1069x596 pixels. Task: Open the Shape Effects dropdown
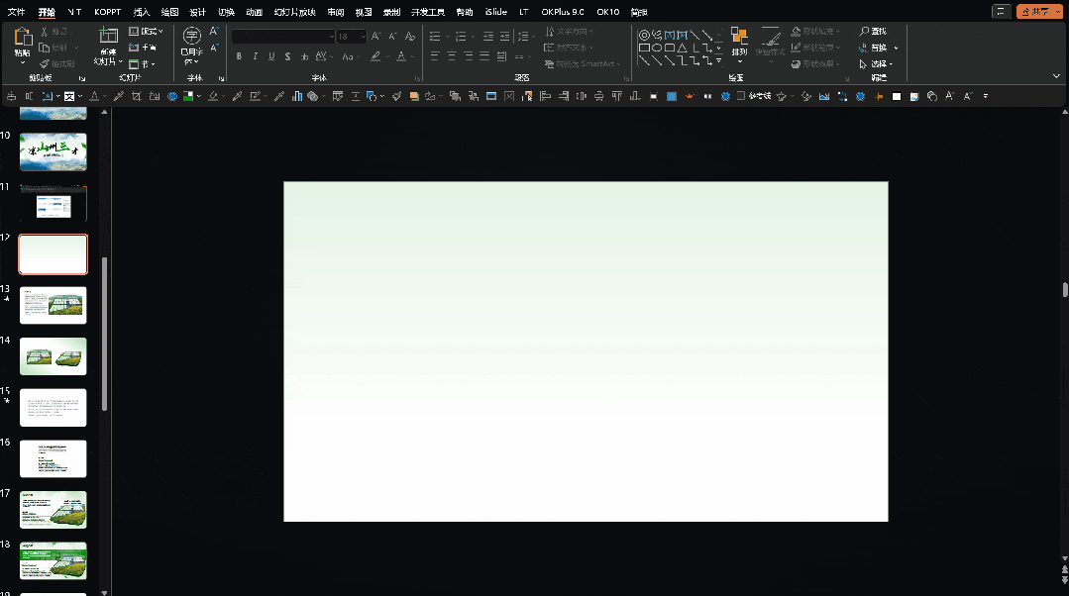pos(815,64)
